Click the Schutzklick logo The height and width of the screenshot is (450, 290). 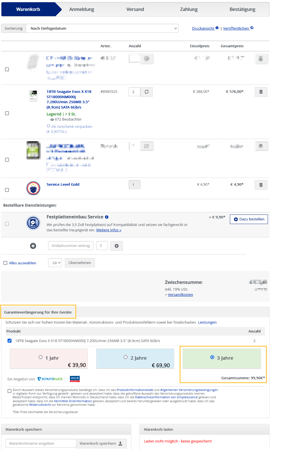[x=50, y=379]
